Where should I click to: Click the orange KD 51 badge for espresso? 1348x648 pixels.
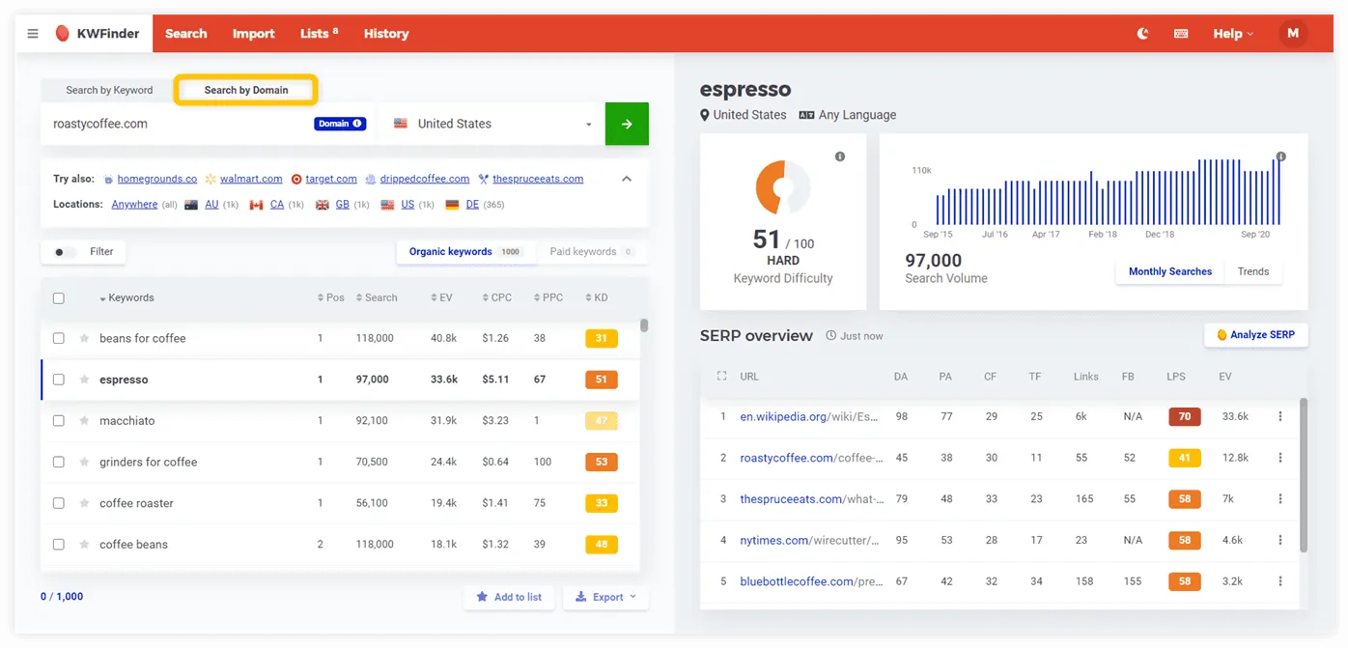pyautogui.click(x=601, y=380)
